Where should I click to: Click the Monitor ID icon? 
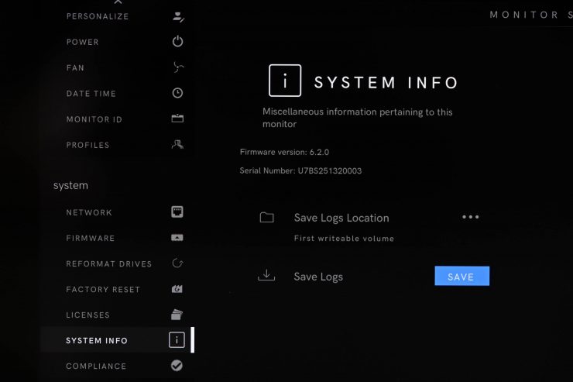[x=177, y=119]
